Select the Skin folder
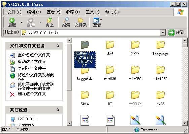 pos(85,98)
